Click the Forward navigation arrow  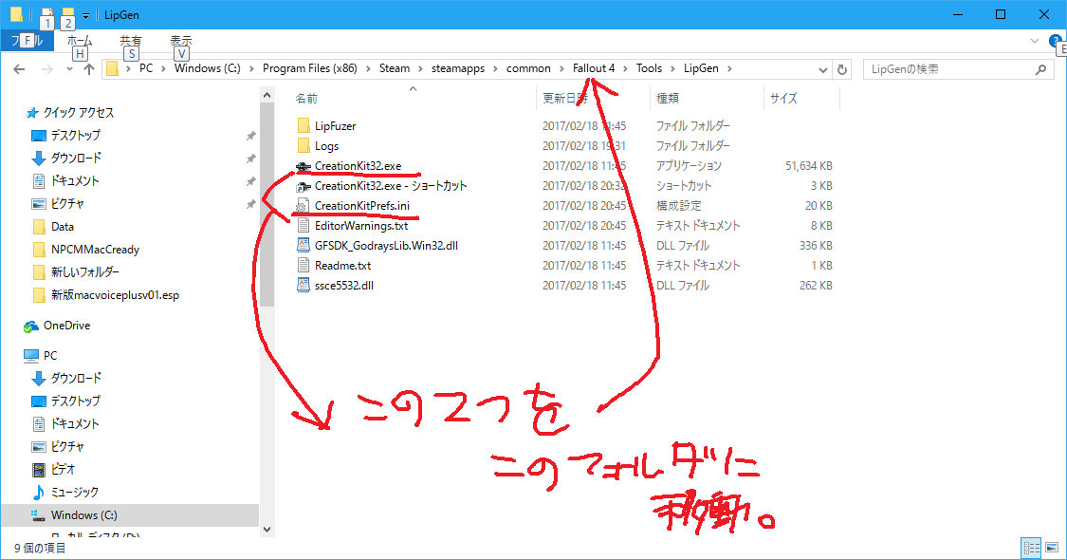coord(47,68)
